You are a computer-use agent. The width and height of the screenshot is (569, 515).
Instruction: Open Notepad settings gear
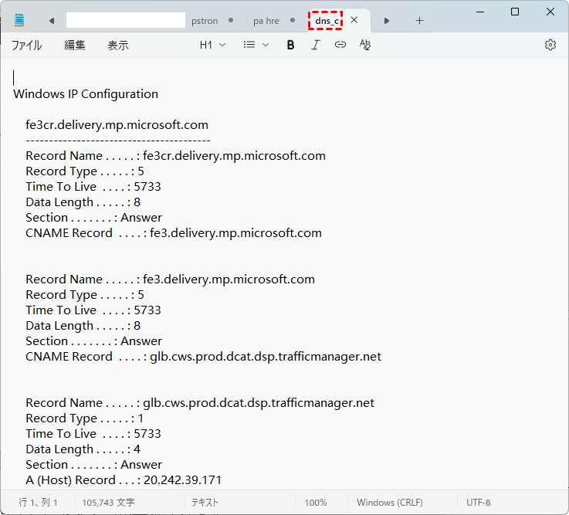(550, 45)
